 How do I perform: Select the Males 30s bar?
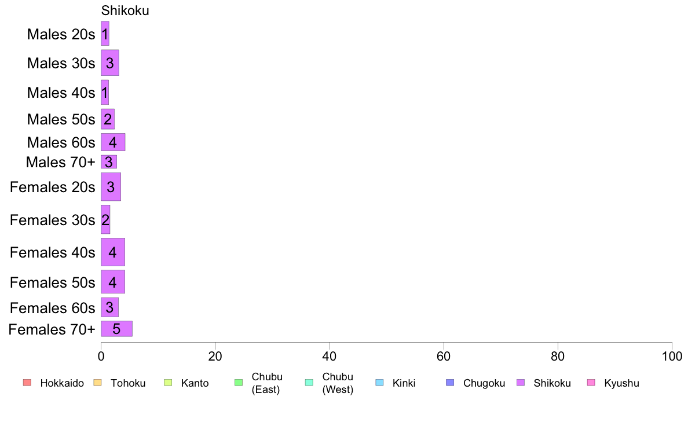coord(110,63)
